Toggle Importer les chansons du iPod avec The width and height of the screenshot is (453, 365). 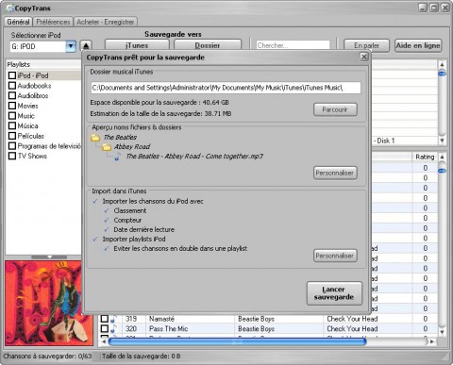[x=95, y=201]
